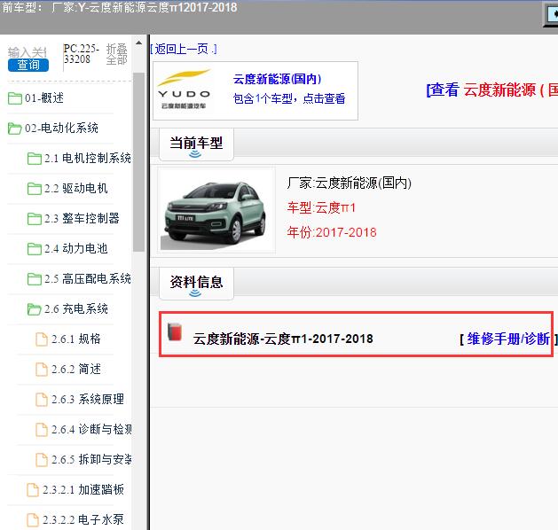Click 包含1个车型,点击查看 link

tap(289, 98)
